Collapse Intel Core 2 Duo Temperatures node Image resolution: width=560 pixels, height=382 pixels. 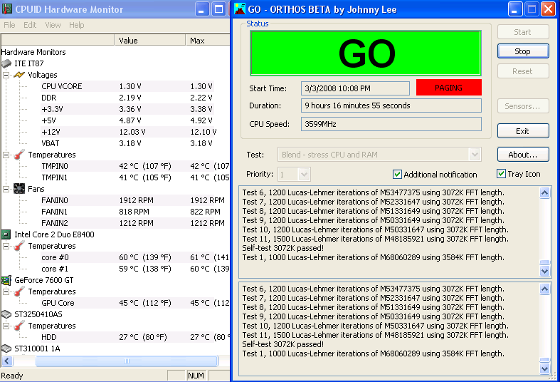pyautogui.click(x=6, y=246)
